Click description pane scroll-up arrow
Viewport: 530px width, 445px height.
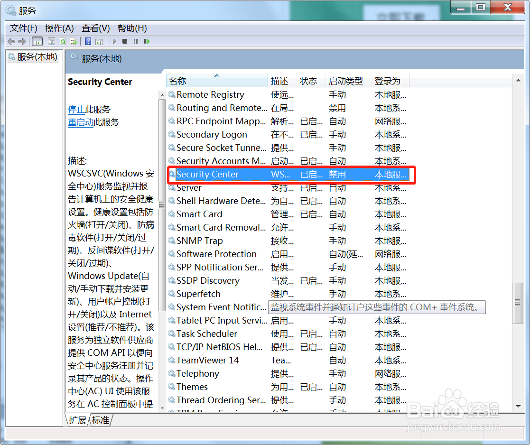point(162,95)
